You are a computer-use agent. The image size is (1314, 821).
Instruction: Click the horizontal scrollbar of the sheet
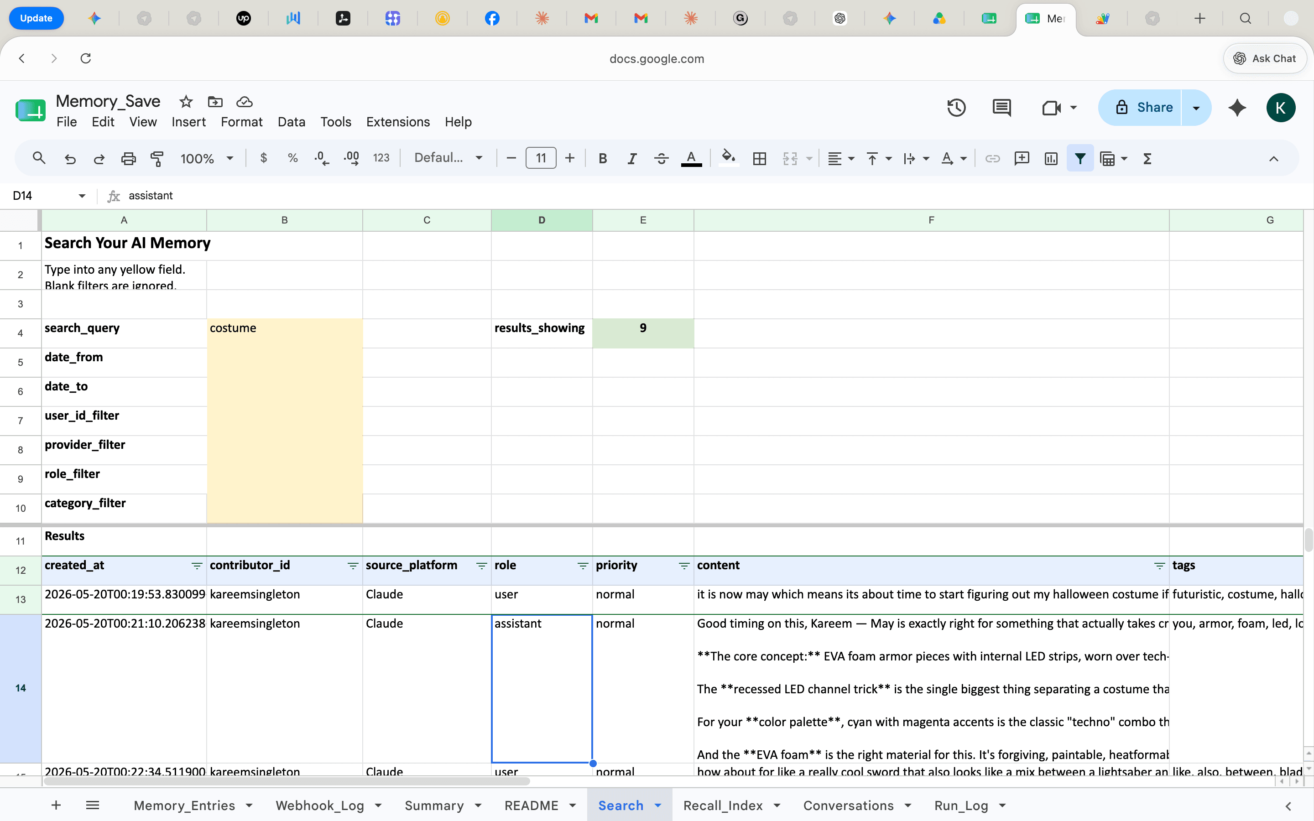[x=287, y=781]
